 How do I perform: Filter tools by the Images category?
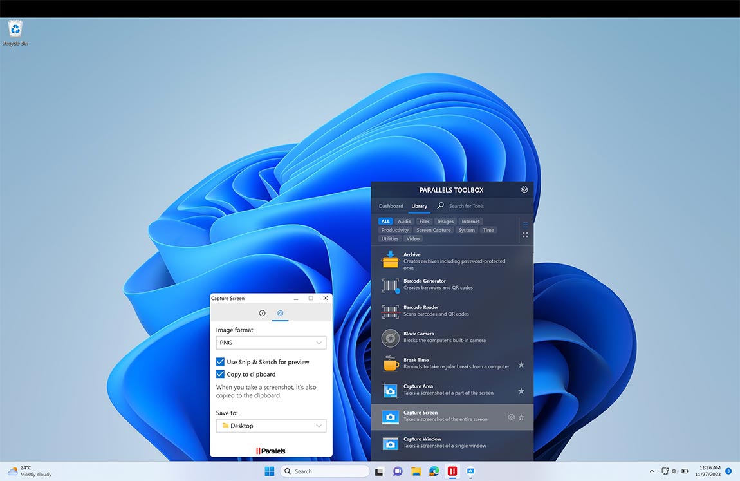pos(445,221)
